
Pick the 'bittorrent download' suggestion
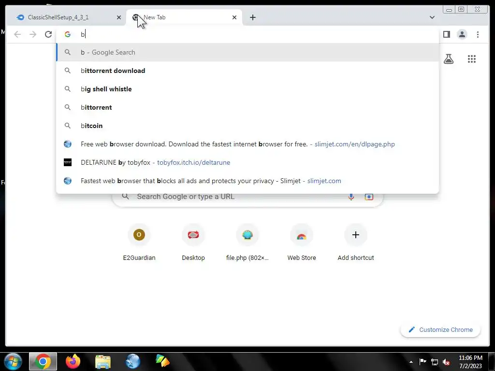(x=247, y=71)
